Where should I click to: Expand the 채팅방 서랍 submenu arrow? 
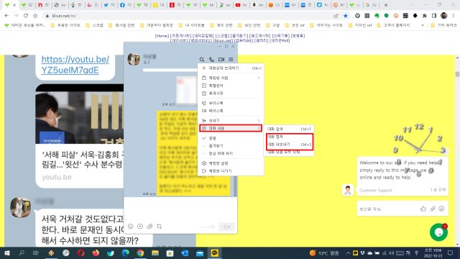259,78
